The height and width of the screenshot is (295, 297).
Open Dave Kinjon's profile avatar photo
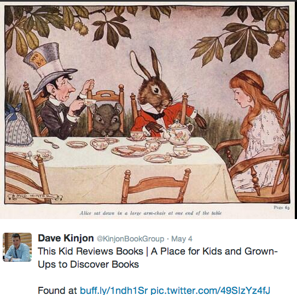[x=18, y=247]
